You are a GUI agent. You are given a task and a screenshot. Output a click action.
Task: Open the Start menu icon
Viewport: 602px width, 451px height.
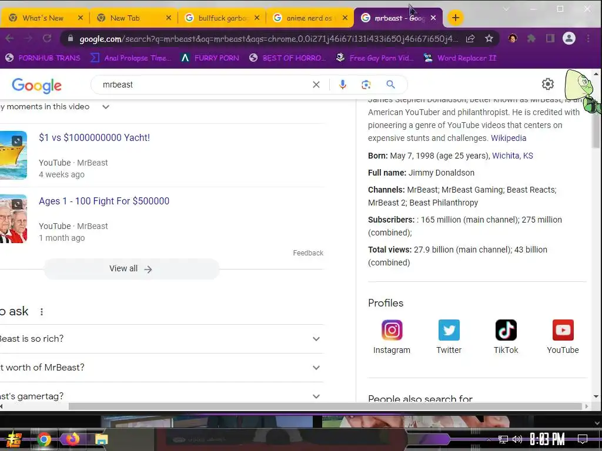click(14, 439)
